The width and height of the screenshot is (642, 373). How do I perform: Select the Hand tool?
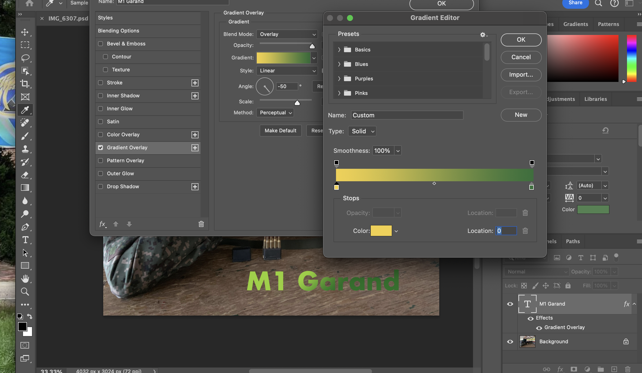(x=25, y=279)
